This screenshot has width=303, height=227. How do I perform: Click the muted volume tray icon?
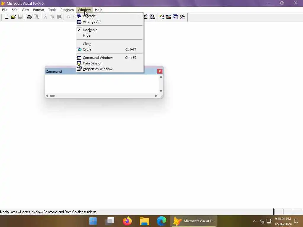[262, 221]
